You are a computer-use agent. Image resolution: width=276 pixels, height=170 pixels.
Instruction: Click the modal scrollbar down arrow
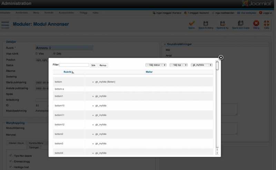click(217, 153)
